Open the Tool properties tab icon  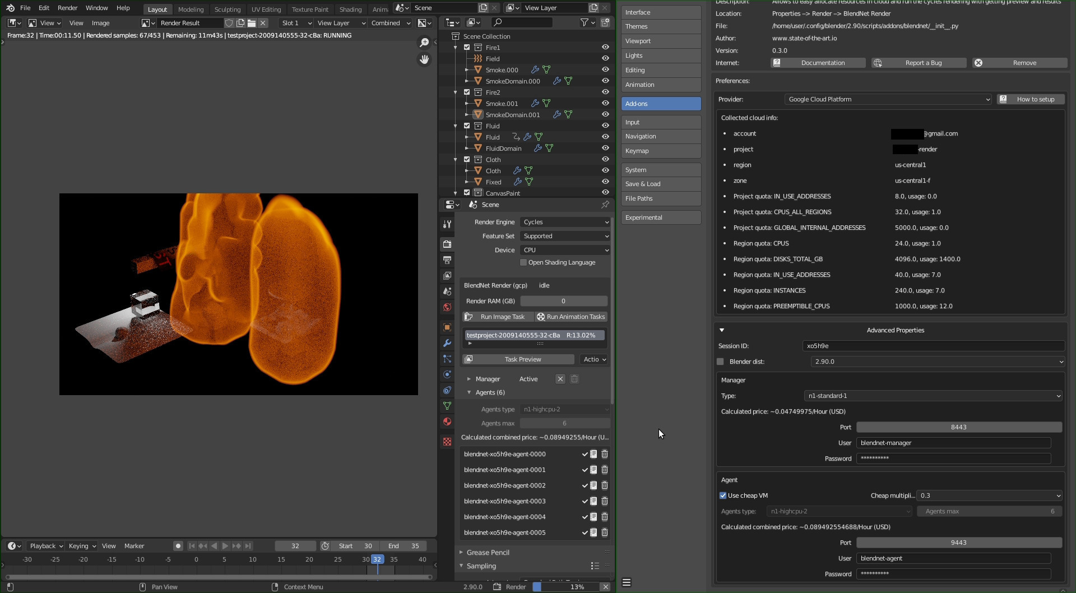[x=447, y=224]
